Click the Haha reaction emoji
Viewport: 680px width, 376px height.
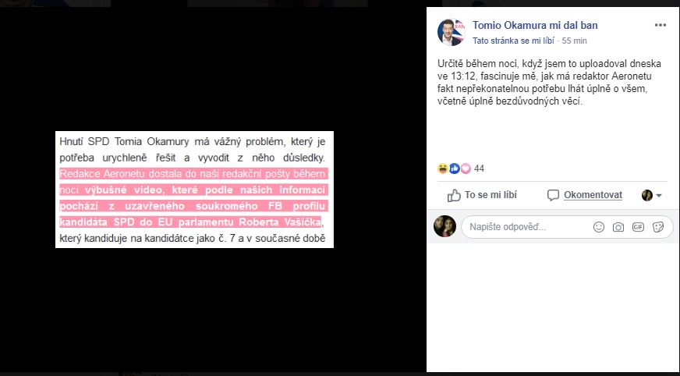[x=443, y=168]
